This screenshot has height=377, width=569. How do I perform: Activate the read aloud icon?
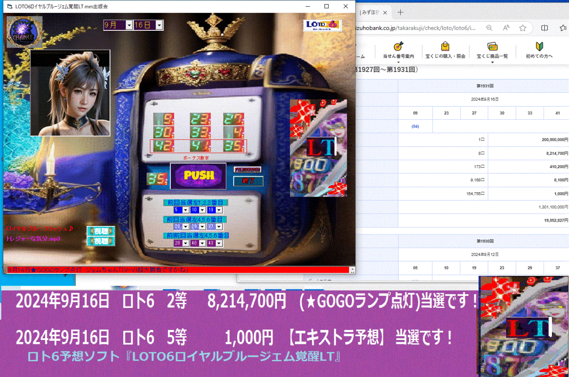coord(506,28)
